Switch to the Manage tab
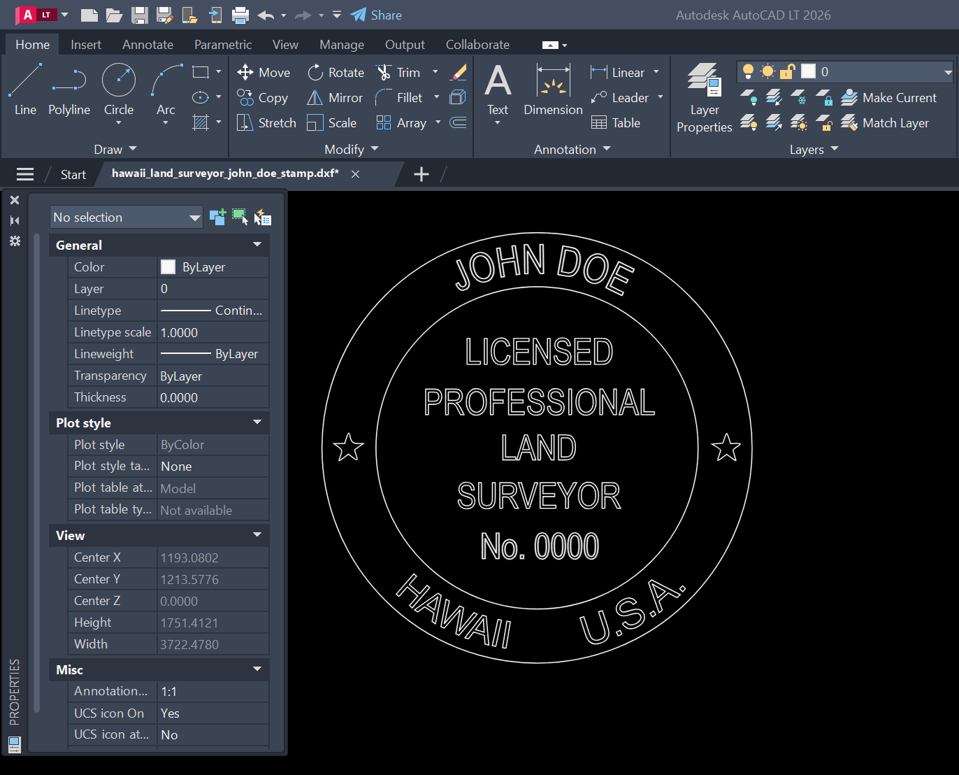 pos(342,44)
